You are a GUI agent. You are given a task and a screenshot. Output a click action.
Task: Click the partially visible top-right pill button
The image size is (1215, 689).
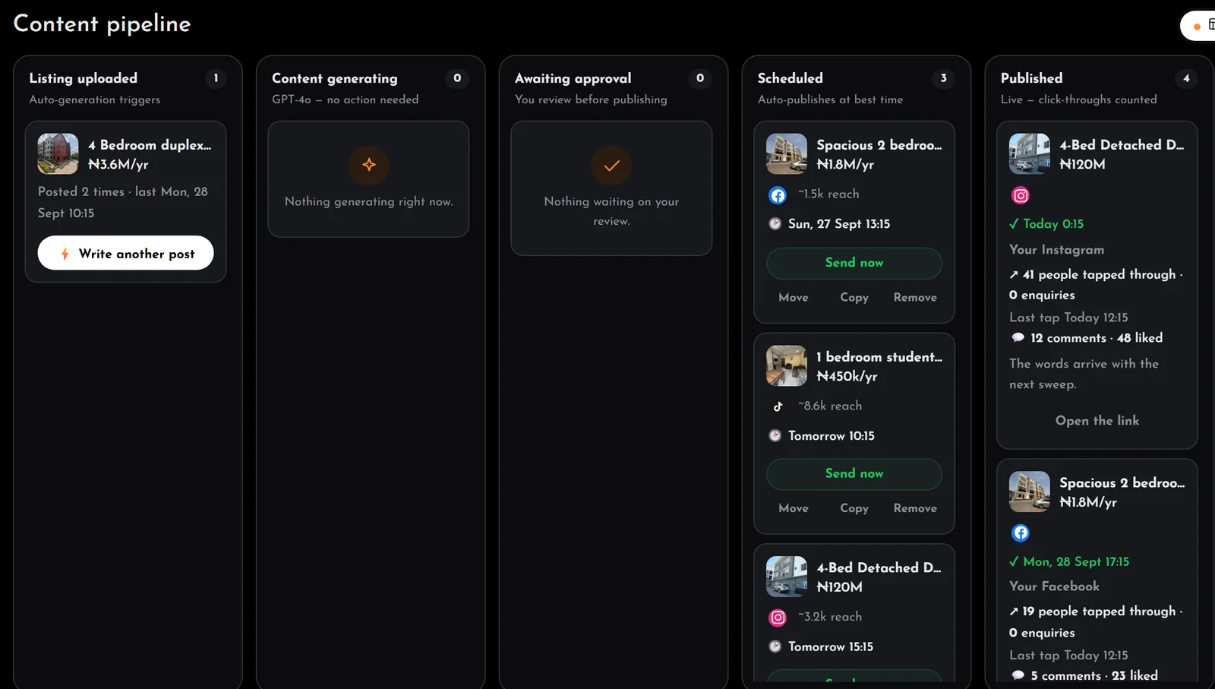(1198, 25)
